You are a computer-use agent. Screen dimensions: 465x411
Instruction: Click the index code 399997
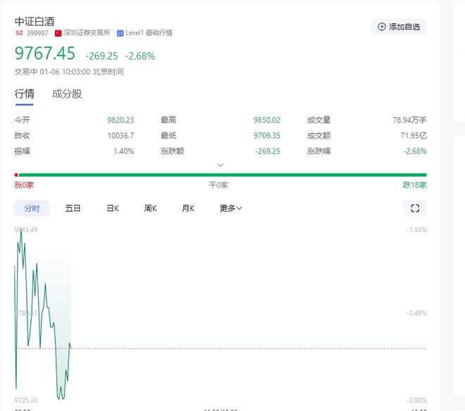click(37, 33)
